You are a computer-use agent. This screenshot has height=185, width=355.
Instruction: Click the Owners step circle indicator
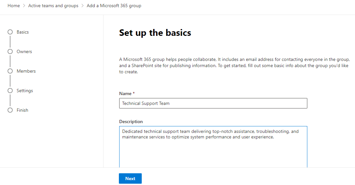pos(10,51)
